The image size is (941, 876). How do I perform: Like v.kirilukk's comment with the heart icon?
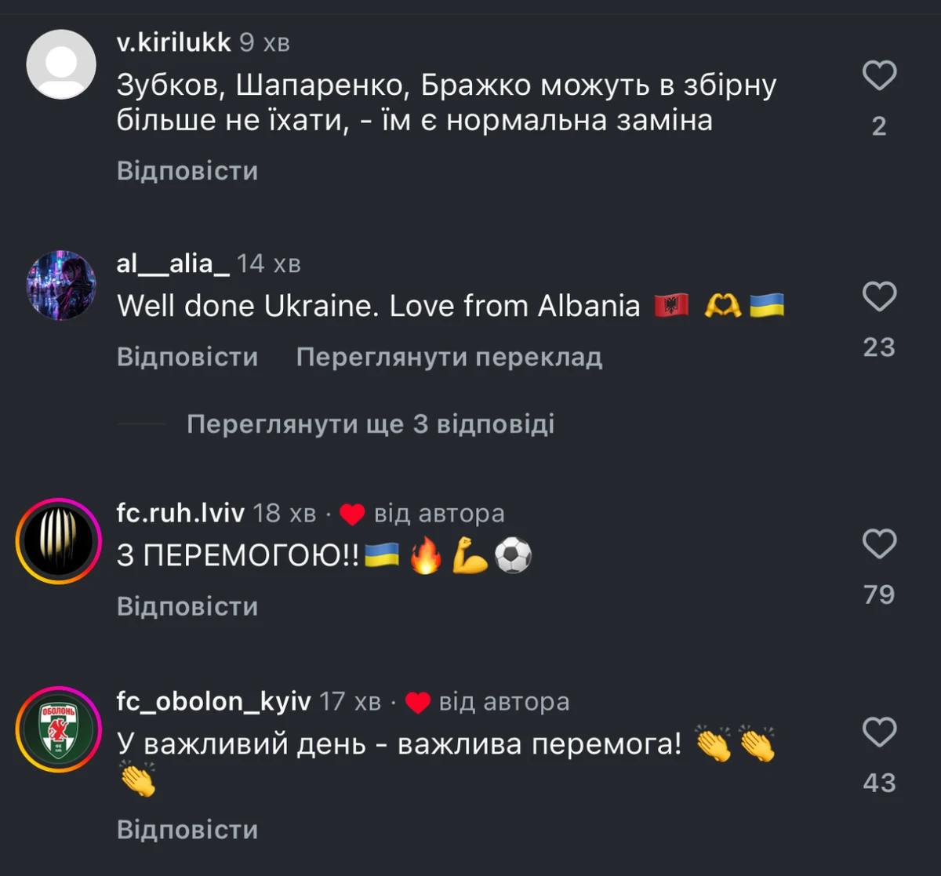(x=879, y=76)
